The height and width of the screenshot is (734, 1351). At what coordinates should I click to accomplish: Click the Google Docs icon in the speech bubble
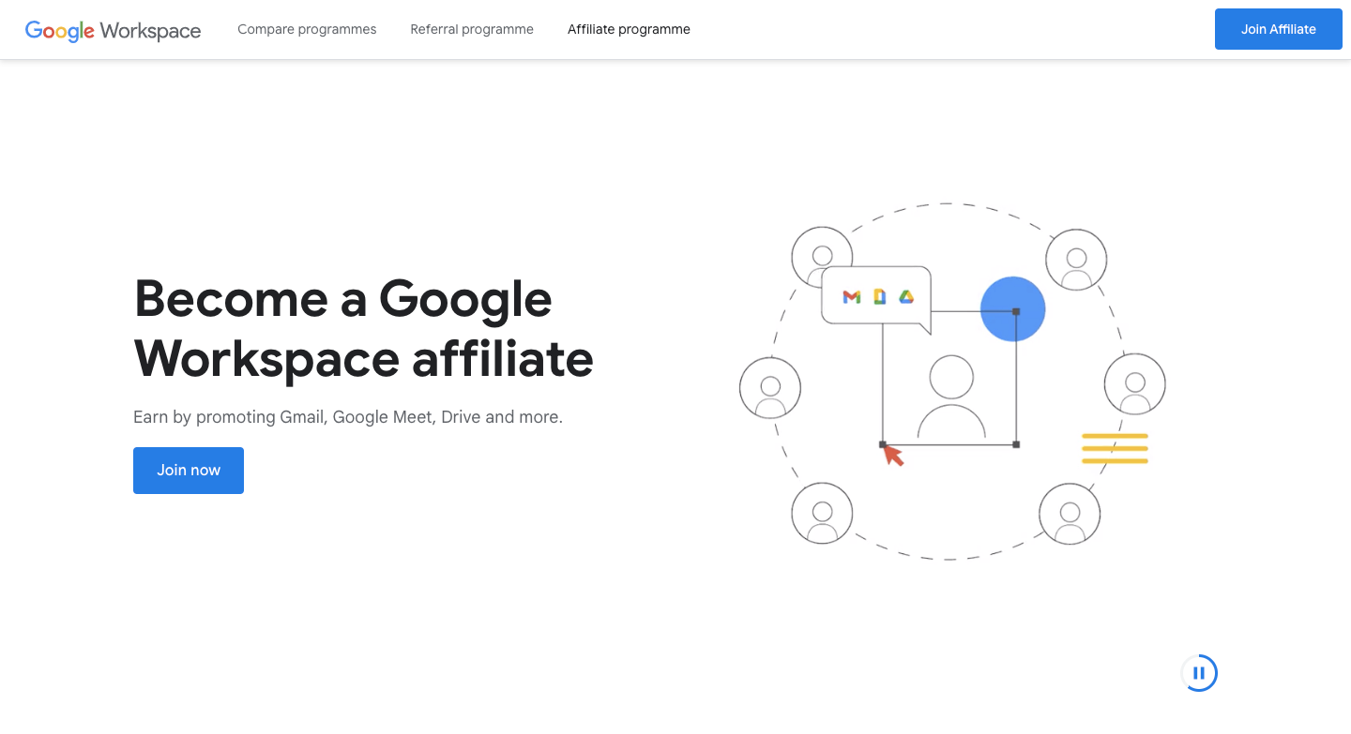click(878, 296)
